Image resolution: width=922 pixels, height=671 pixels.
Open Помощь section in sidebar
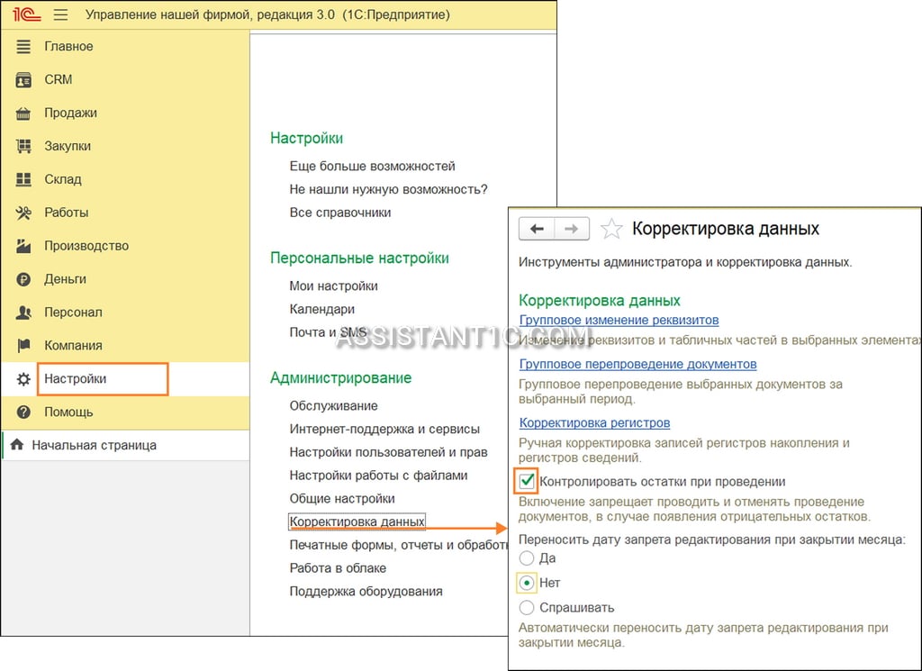pos(124,413)
